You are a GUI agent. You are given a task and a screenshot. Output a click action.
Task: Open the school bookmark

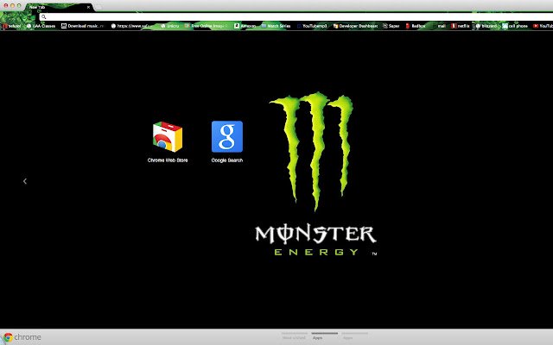12,26
